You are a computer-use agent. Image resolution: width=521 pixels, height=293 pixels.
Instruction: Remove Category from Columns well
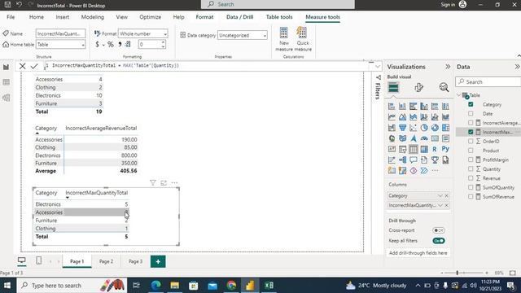coord(447,195)
